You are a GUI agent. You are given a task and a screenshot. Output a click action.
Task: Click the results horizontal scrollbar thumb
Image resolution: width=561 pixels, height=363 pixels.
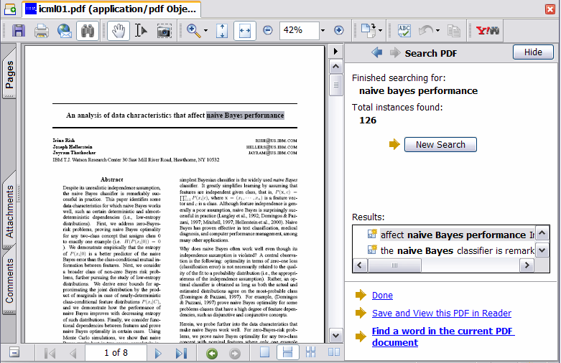(394, 265)
